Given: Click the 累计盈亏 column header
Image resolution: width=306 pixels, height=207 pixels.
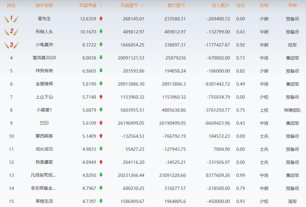Looking at the screenshot, I should [x=177, y=5].
